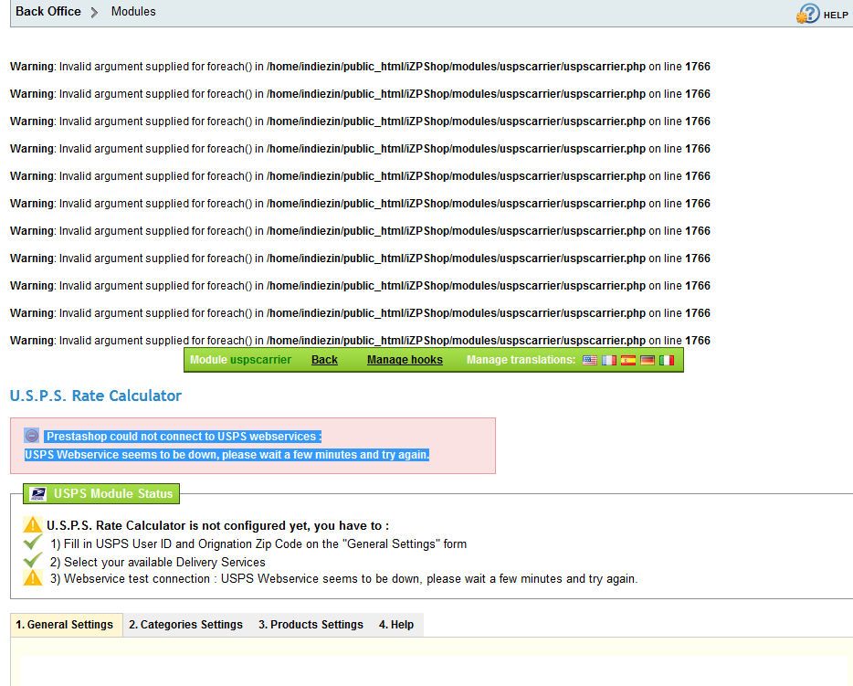Click the red error icon in alert box

tap(32, 436)
